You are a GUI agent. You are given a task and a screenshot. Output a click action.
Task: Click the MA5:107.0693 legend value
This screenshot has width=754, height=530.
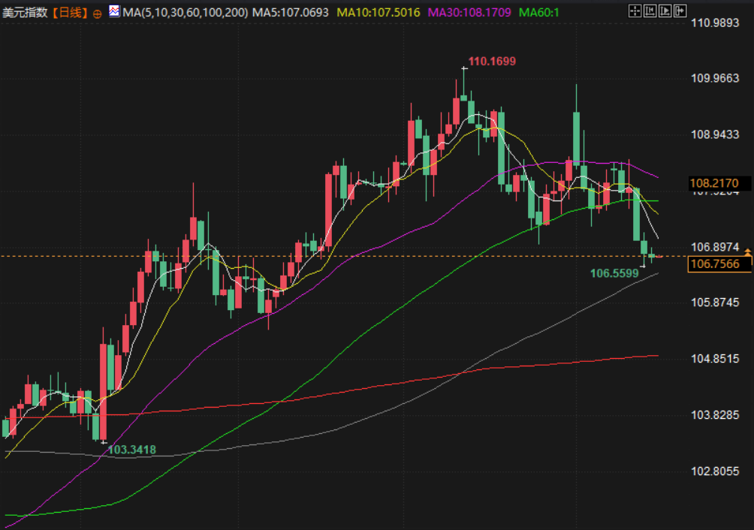[x=291, y=13]
